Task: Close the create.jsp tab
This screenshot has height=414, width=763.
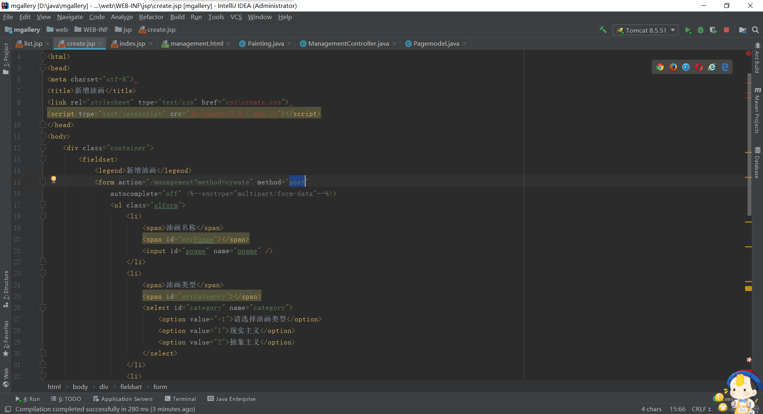Action: pyautogui.click(x=101, y=44)
